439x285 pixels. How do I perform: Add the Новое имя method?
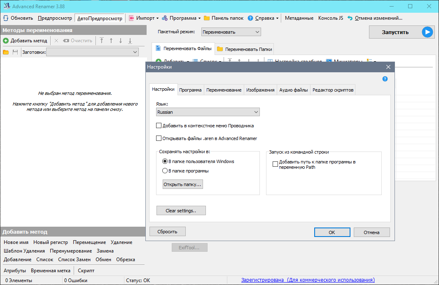pyautogui.click(x=16, y=242)
